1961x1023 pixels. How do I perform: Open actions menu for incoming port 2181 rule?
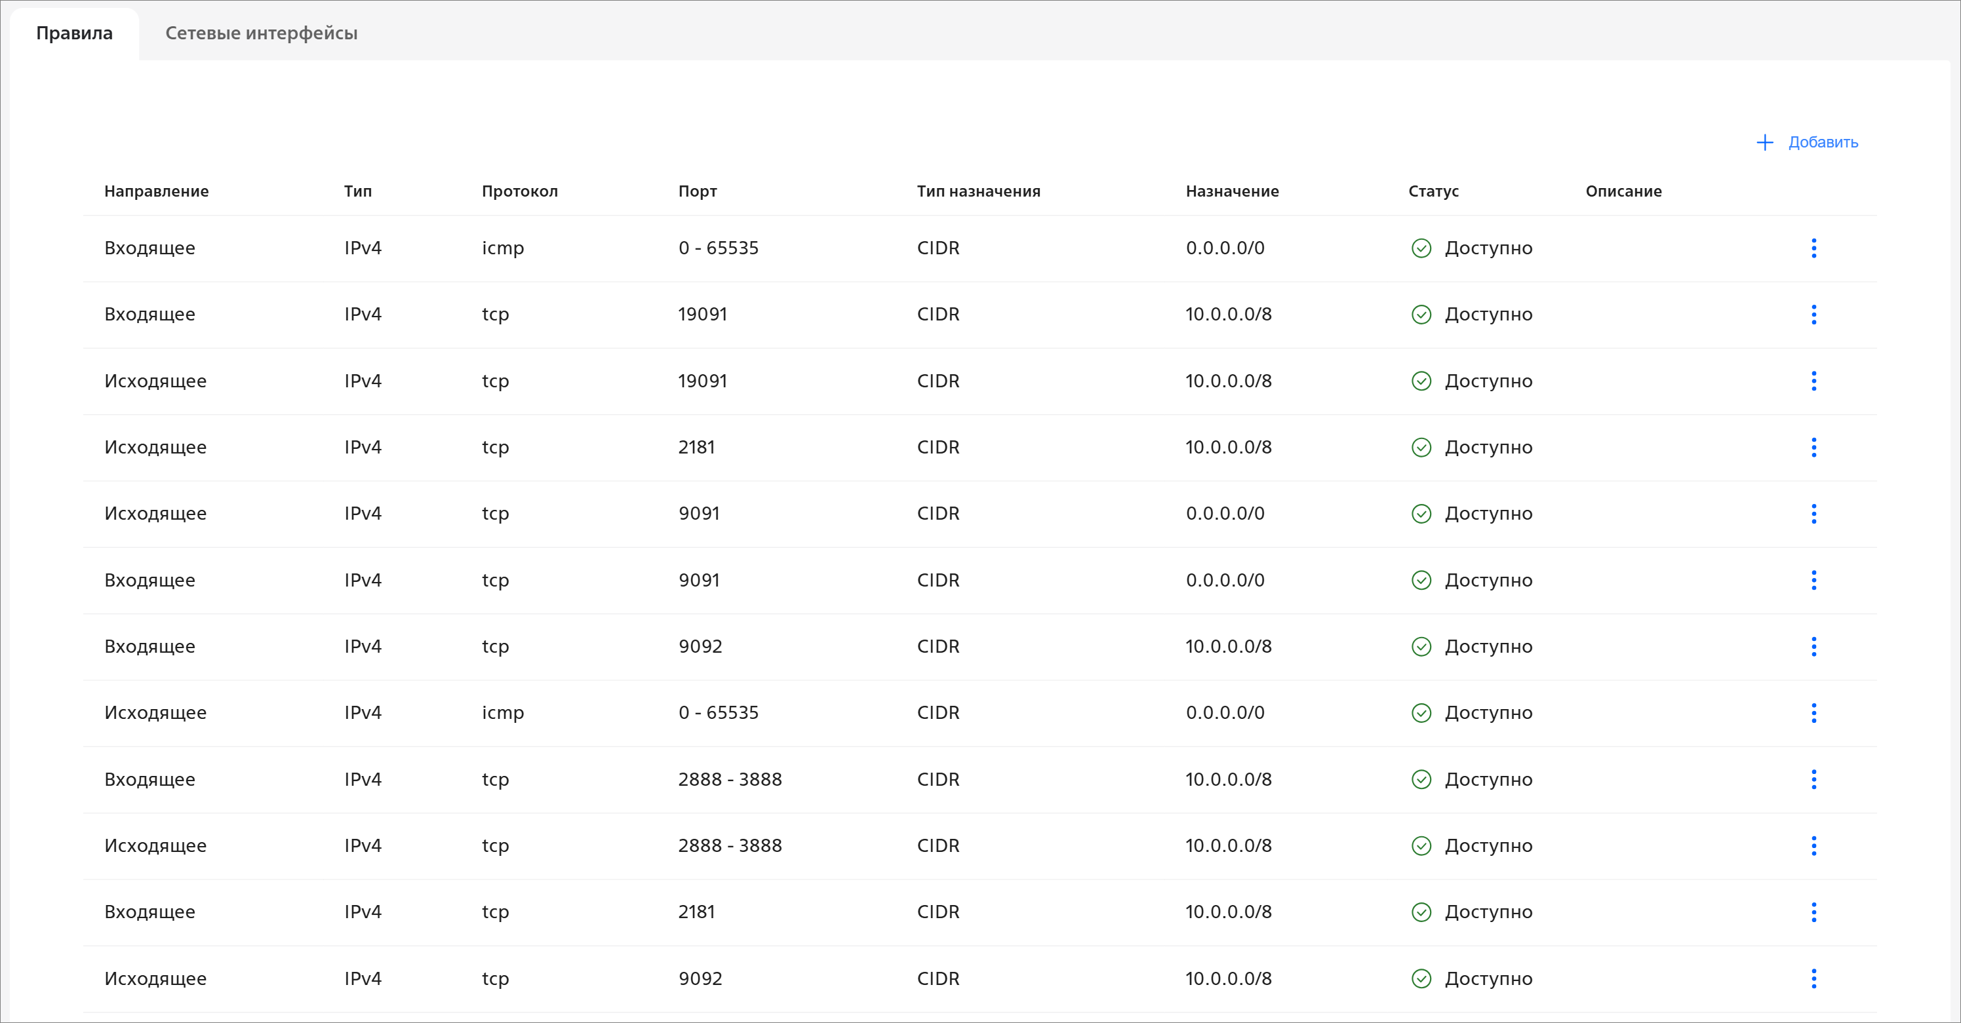pos(1813,912)
